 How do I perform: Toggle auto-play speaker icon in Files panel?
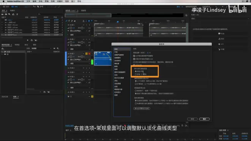36,40
